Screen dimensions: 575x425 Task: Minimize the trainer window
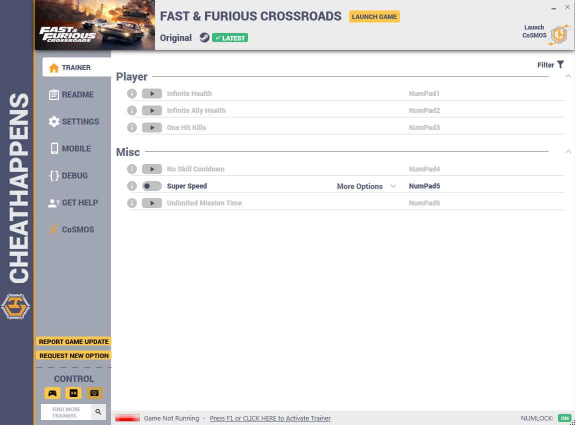[x=553, y=7]
